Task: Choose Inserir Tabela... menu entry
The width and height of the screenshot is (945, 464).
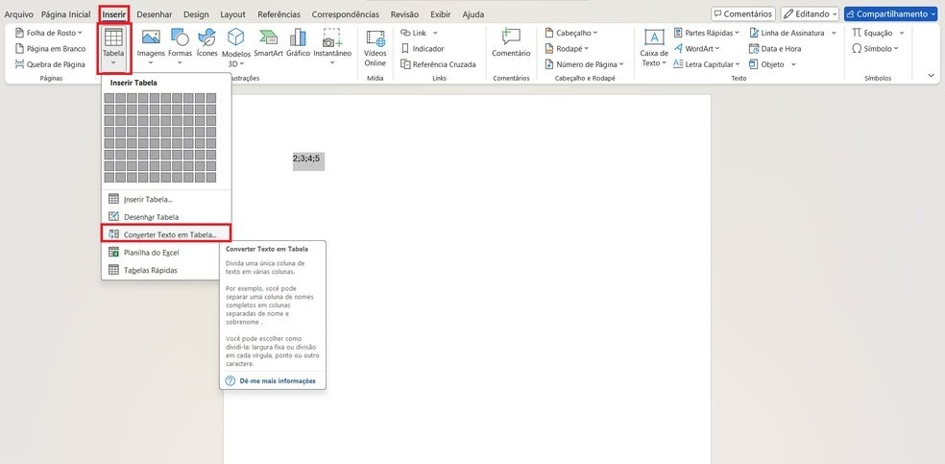Action: [x=166, y=199]
